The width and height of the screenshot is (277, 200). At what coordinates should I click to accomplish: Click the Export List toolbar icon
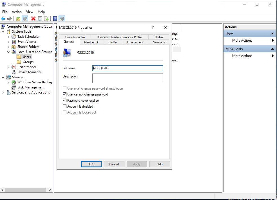click(x=46, y=19)
